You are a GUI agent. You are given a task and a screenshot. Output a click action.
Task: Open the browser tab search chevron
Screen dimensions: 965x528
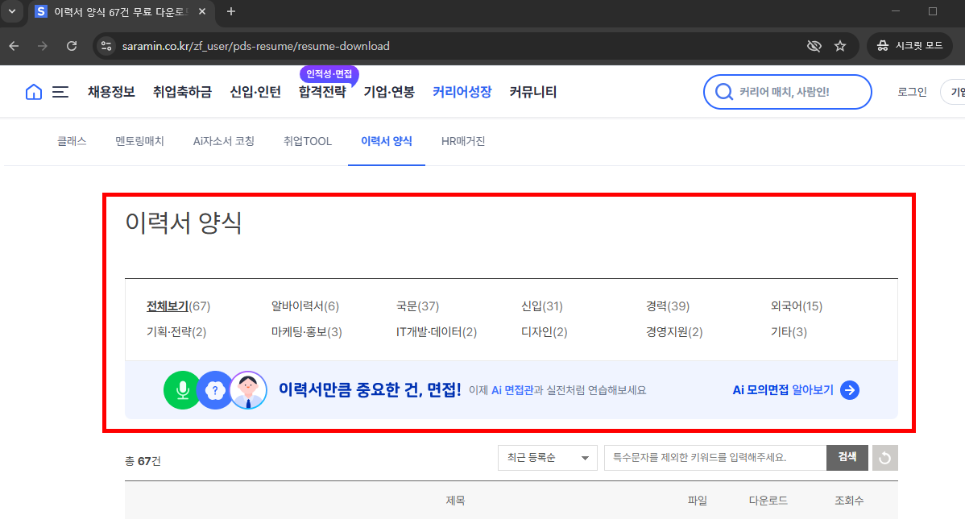11,12
